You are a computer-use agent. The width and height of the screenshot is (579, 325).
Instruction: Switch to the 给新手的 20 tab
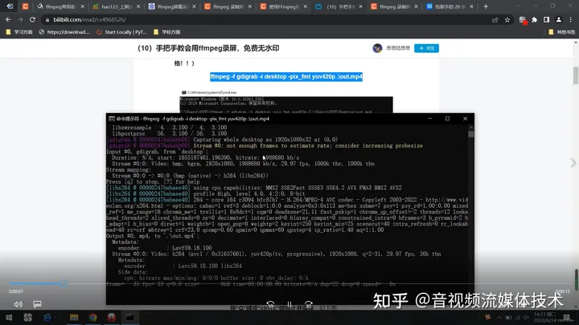point(448,6)
